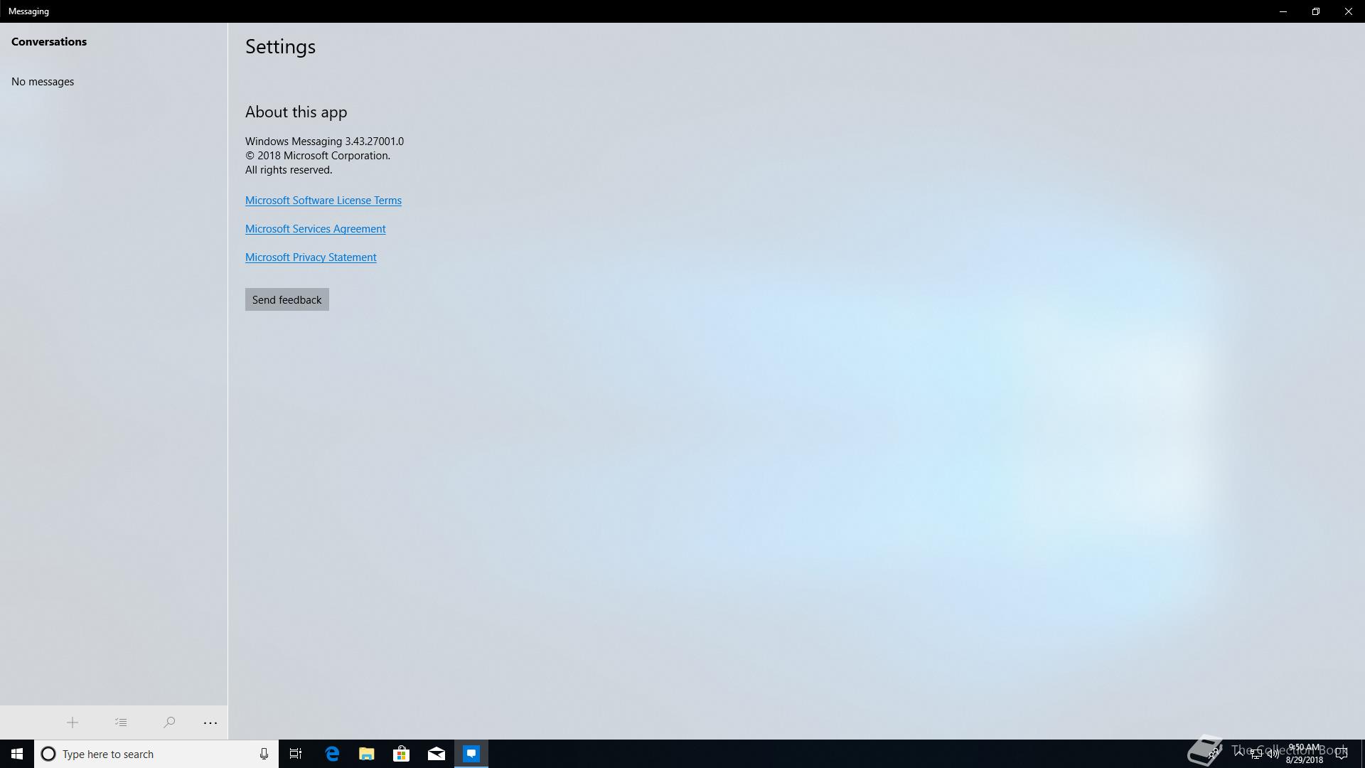Open the more options ellipsis menu
The height and width of the screenshot is (768, 1365).
tap(210, 722)
